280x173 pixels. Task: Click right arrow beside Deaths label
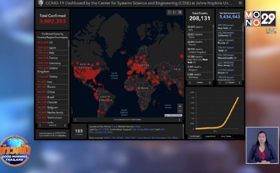tap(210, 82)
